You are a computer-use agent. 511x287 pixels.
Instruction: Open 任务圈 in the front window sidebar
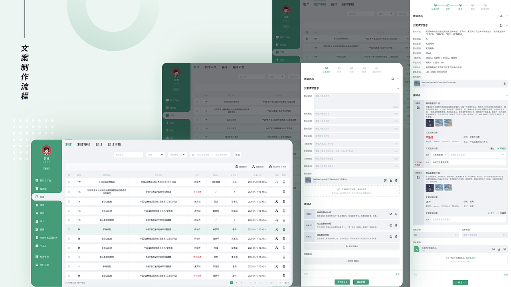[41, 189]
